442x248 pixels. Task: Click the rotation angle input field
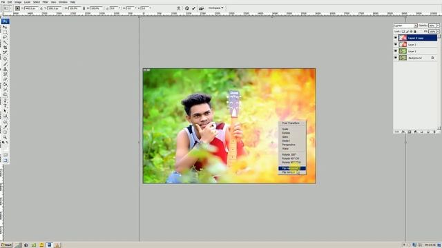pos(114,8)
